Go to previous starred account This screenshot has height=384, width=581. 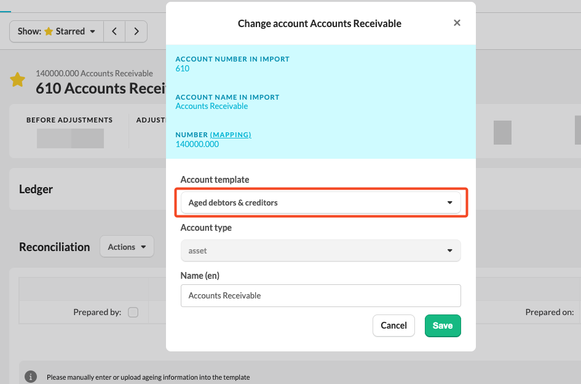[114, 31]
